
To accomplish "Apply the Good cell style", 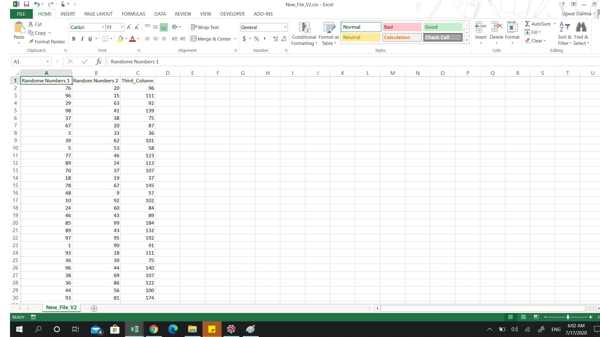I will 442,27.
